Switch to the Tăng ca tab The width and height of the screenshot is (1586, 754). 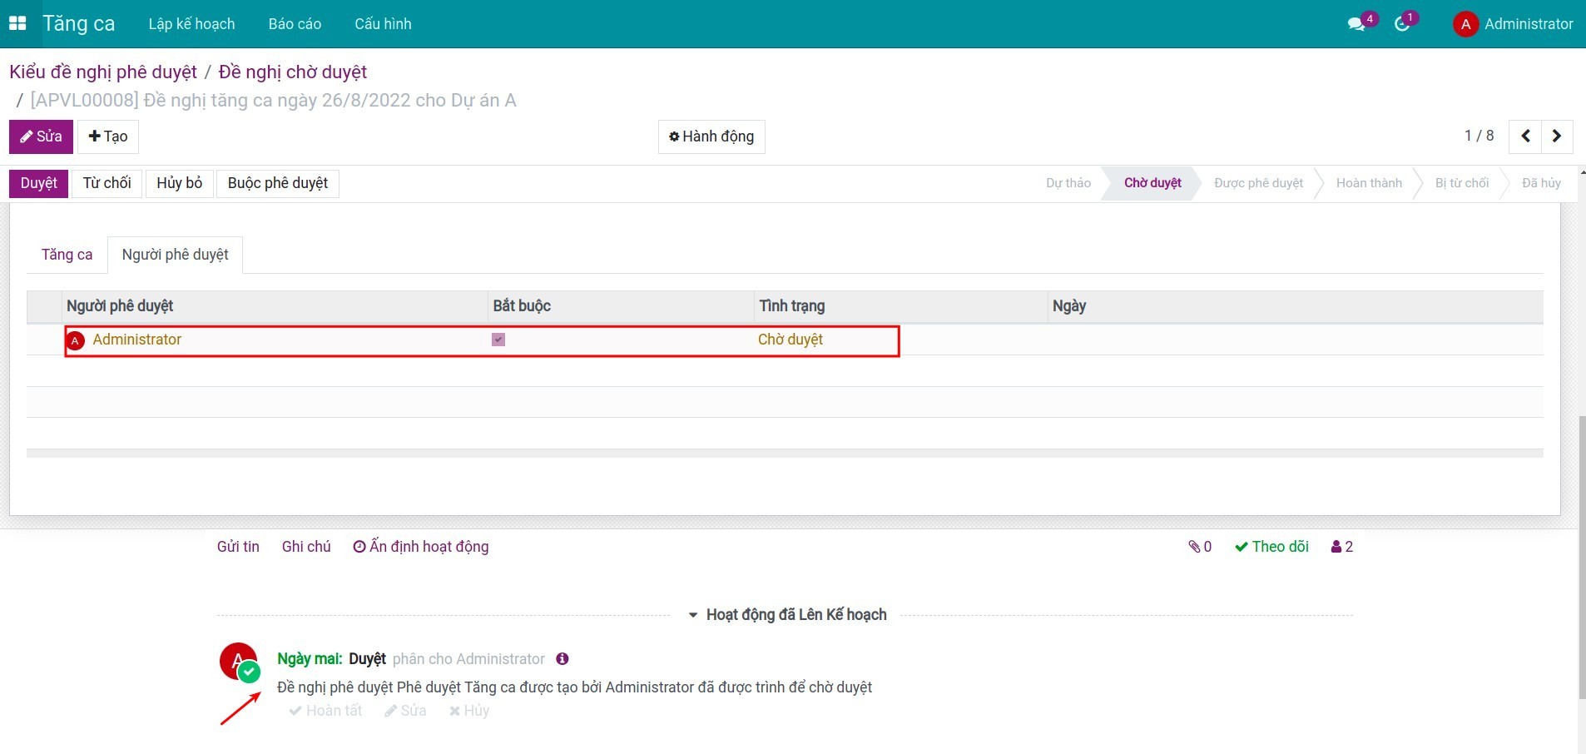point(67,255)
